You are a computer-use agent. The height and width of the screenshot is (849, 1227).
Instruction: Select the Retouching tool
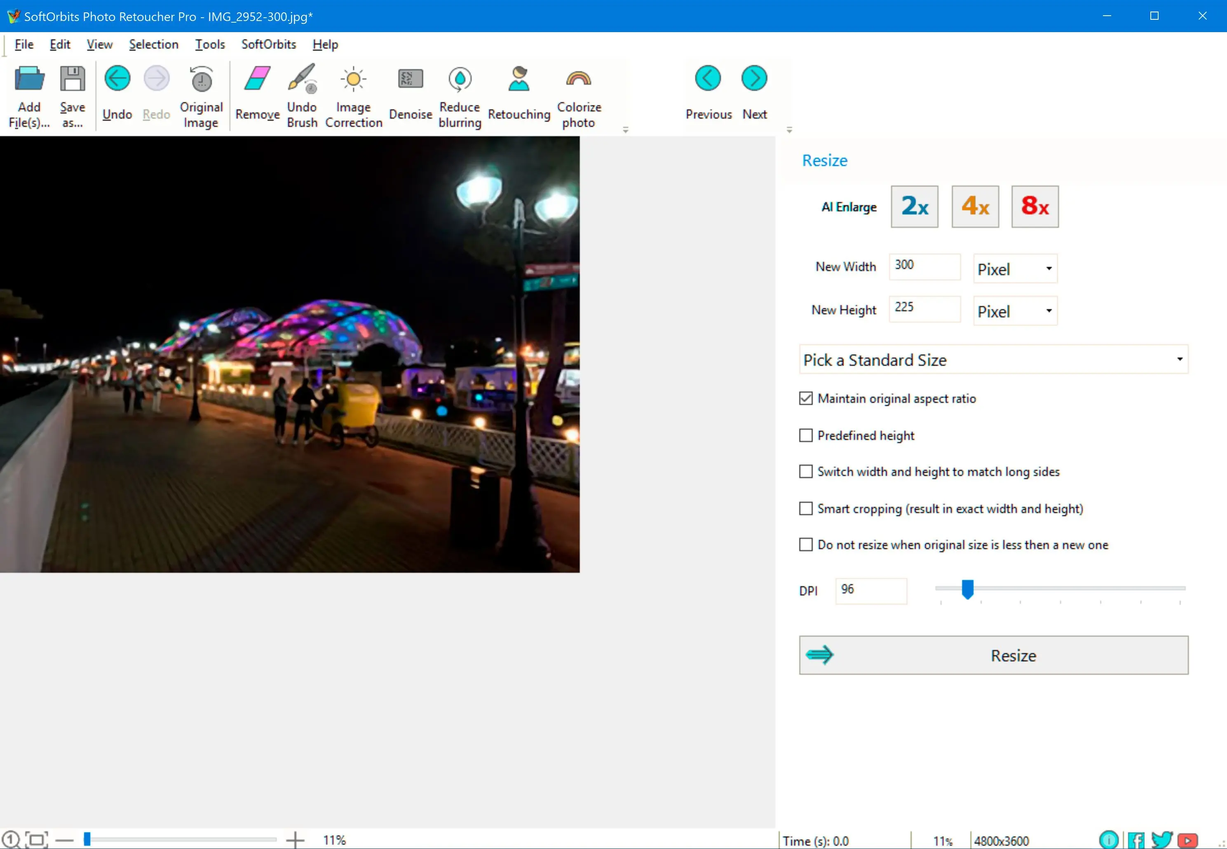click(x=518, y=93)
